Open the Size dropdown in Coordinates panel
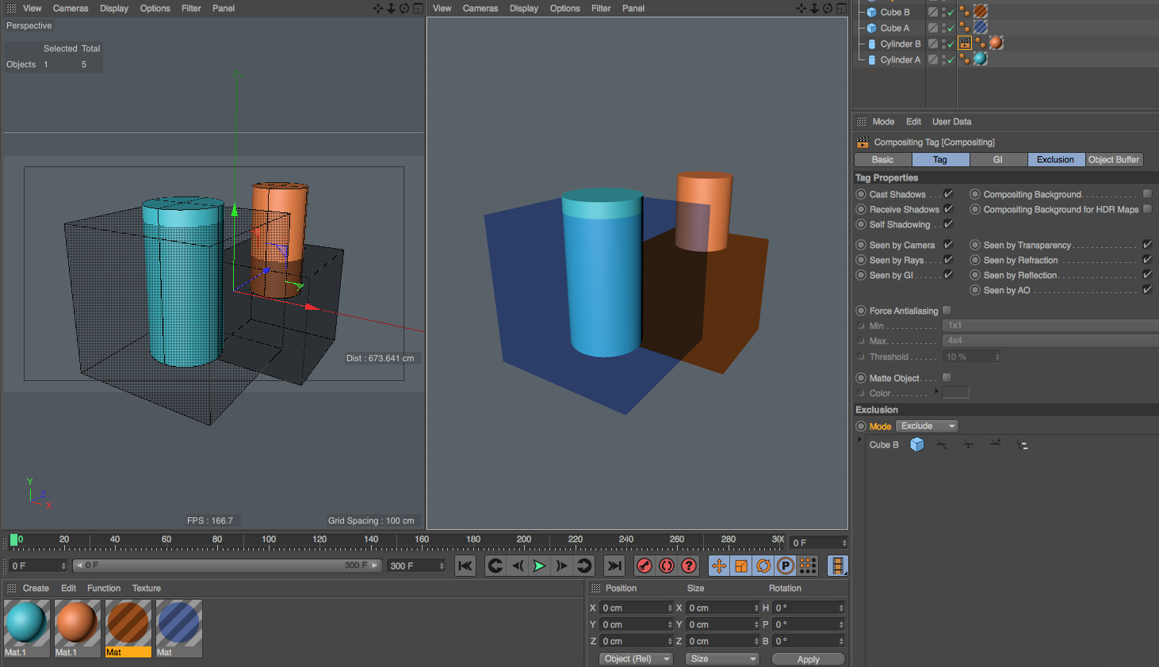 coord(721,658)
